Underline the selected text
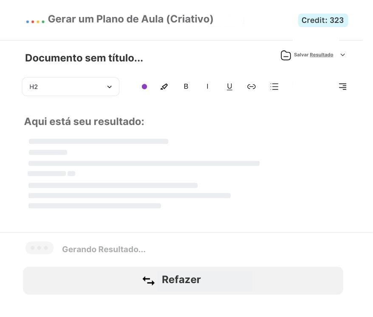Screen dimensions: 373x317 click(x=229, y=86)
